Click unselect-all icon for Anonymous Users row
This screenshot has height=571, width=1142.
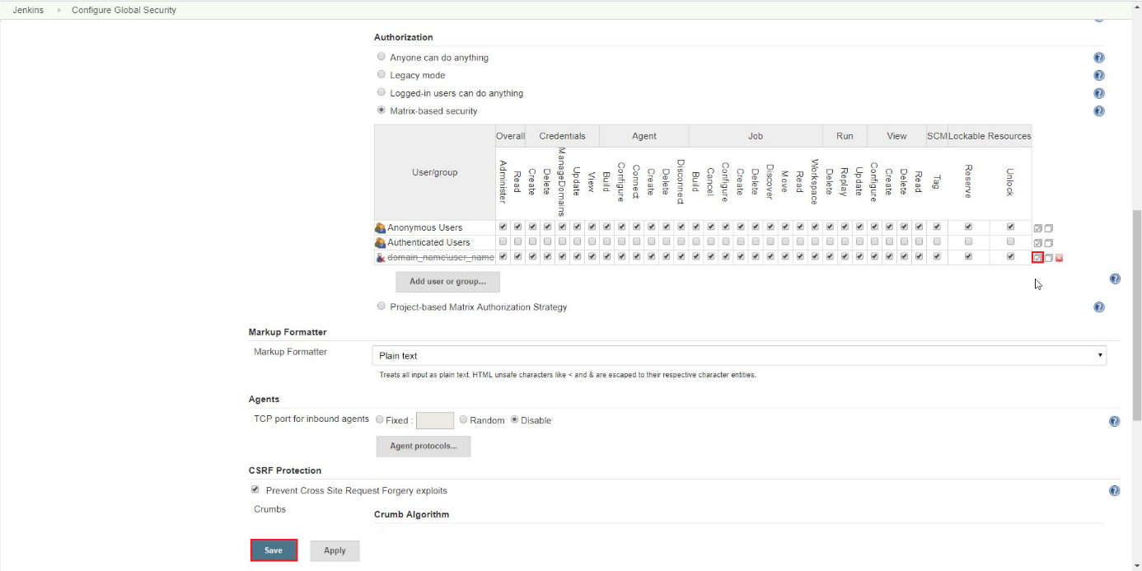click(x=1049, y=228)
